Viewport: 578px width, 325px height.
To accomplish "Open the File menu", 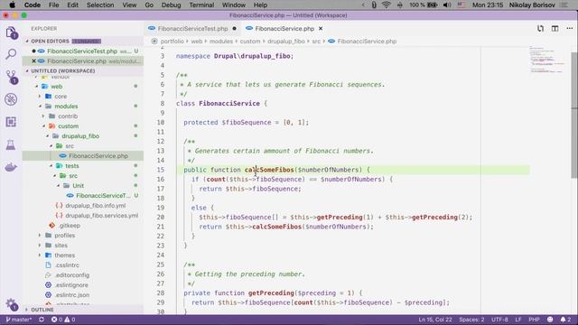I will coord(54,5).
